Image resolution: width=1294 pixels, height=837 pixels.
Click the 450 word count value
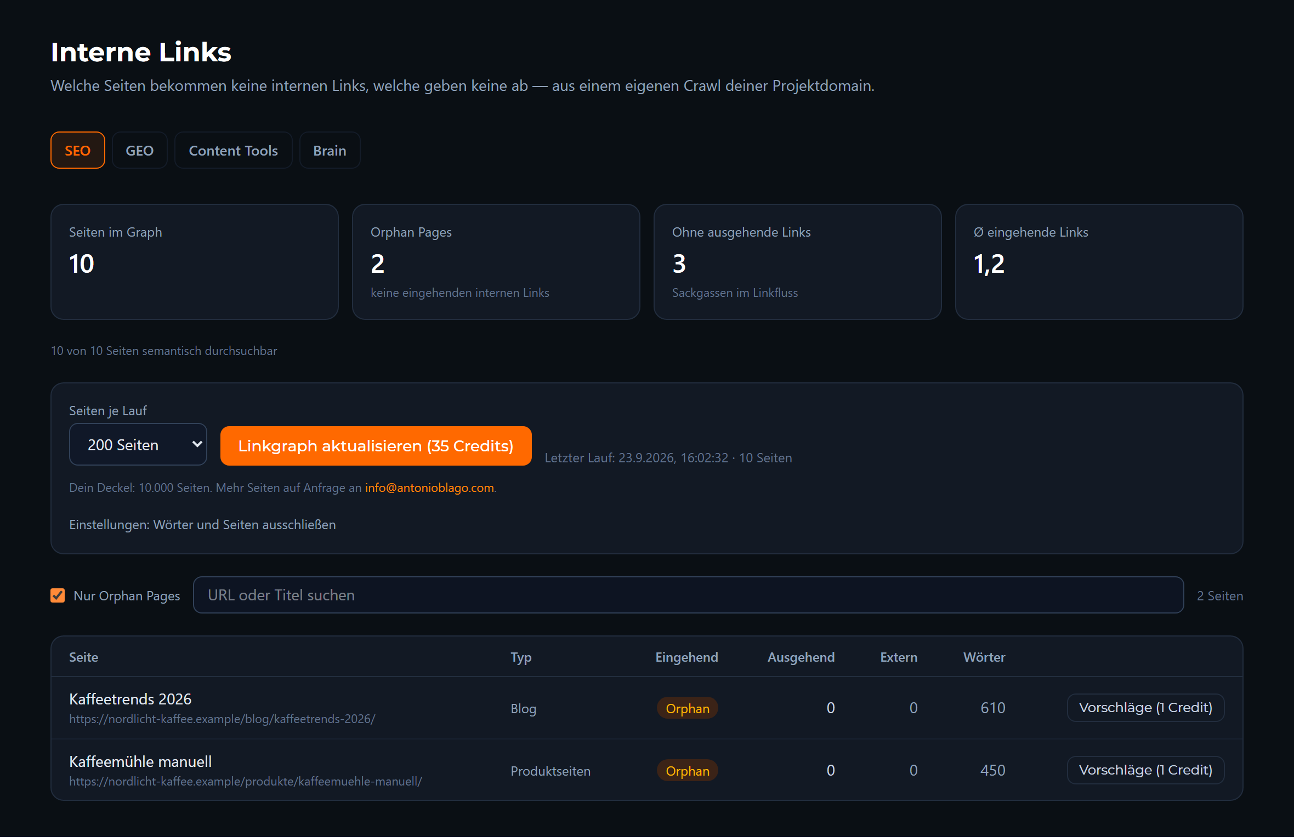point(992,770)
